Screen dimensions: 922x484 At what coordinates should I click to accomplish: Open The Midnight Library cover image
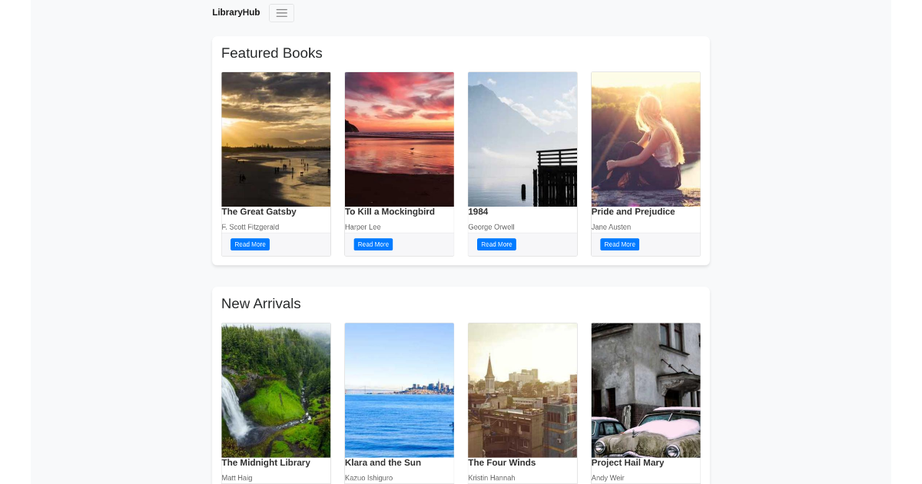[x=276, y=390]
